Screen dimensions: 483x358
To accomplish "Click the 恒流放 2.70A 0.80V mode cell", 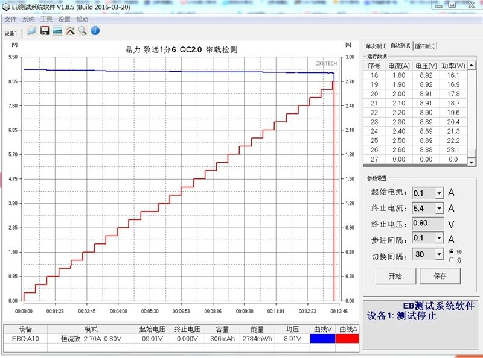I will 91,339.
